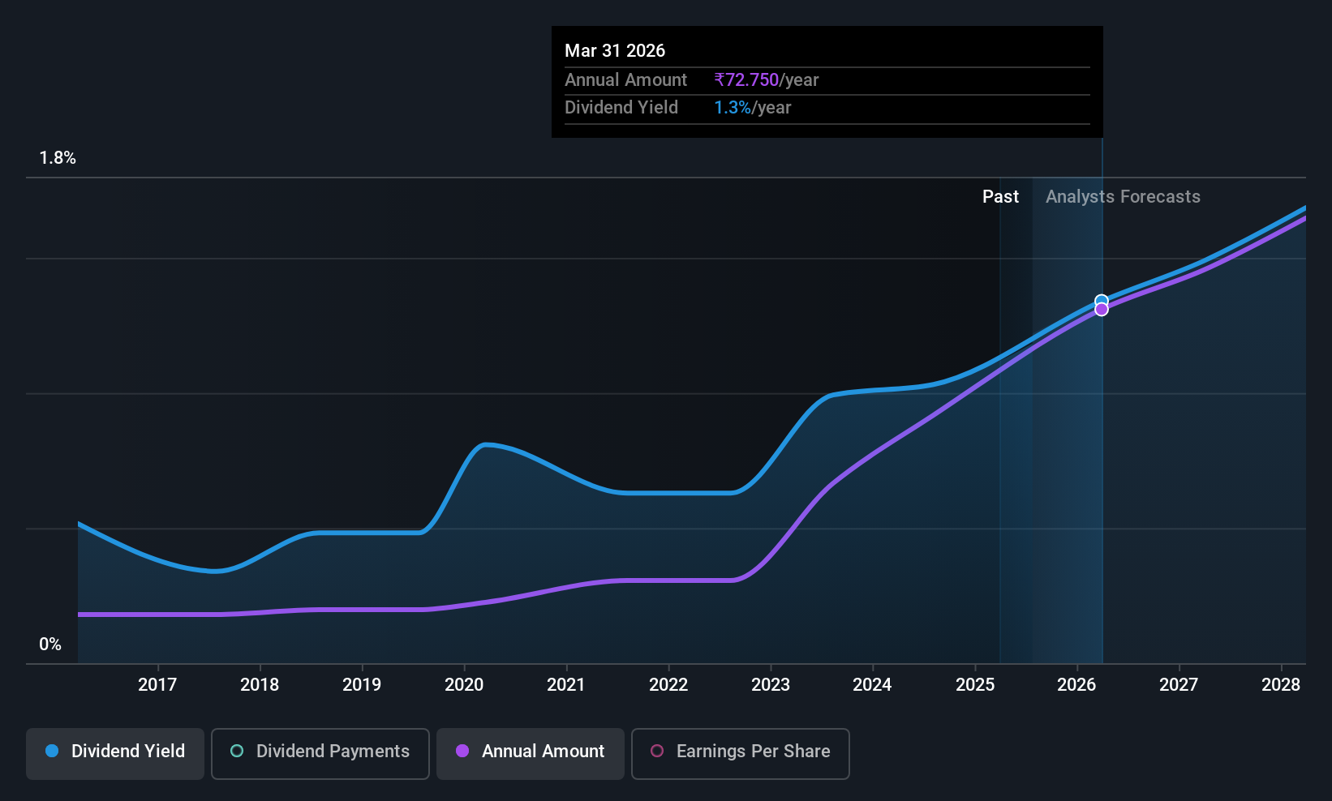
Task: Enable the Dividend Payments series
Action: point(320,753)
